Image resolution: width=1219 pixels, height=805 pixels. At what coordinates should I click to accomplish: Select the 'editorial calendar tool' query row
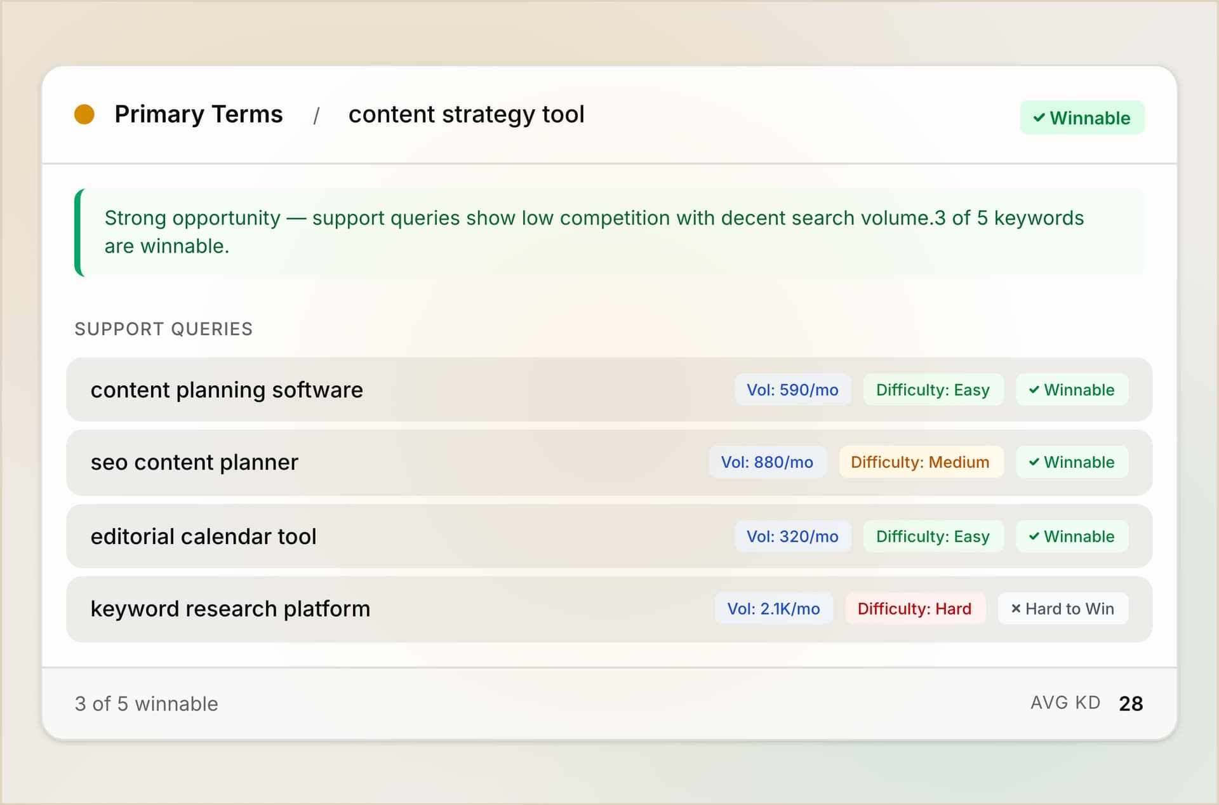[203, 536]
